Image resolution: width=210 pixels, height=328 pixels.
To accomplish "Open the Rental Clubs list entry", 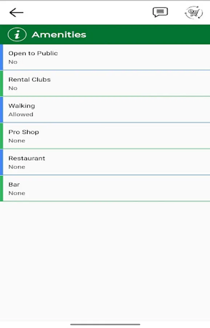I will tap(105, 83).
